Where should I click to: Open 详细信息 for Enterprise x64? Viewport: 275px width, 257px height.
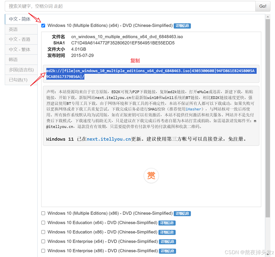167,241
